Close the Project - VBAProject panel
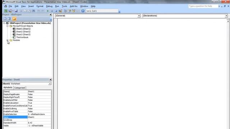Screen dimensions: 230x129 pos(50,15)
